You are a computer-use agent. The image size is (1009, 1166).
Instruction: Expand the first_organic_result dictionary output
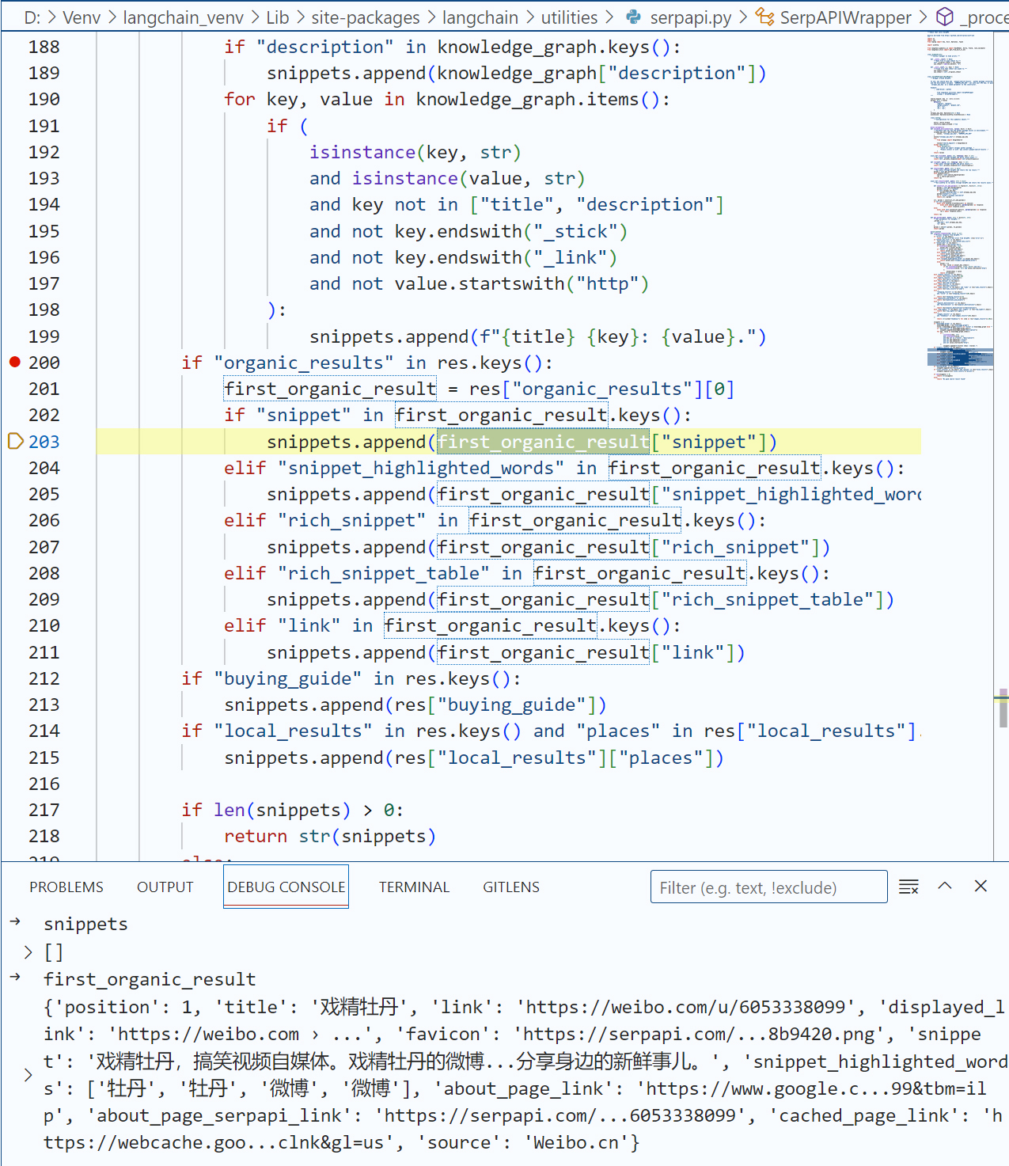28,1074
